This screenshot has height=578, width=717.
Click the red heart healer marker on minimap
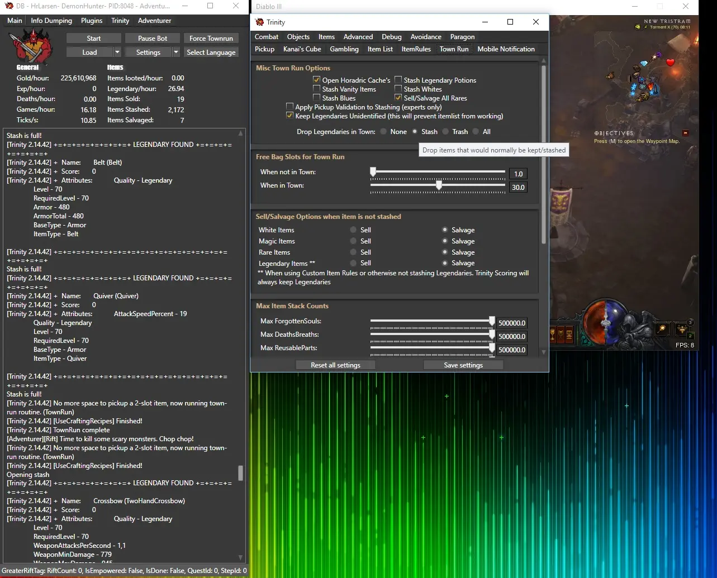tap(670, 63)
